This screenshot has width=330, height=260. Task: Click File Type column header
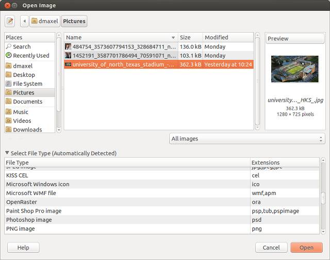(x=127, y=163)
